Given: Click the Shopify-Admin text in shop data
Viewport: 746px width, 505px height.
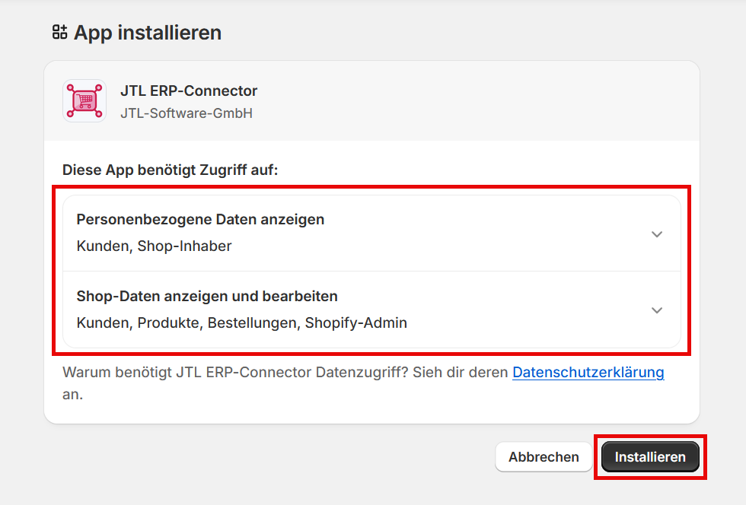Looking at the screenshot, I should pyautogui.click(x=355, y=322).
